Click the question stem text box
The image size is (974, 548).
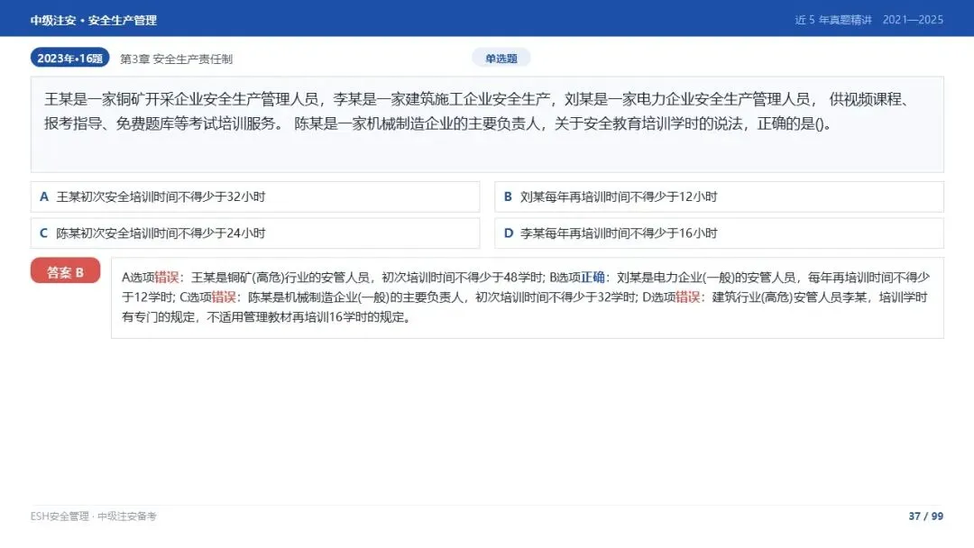point(487,124)
